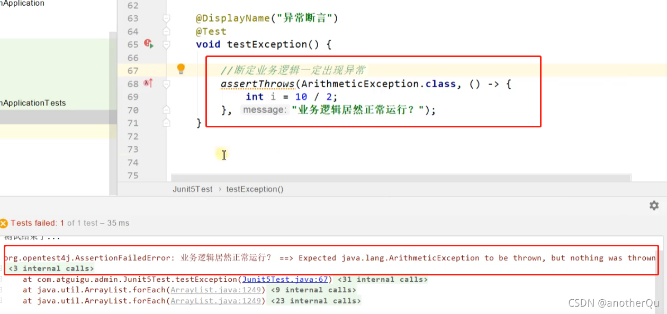Screen dimensions: 667x314
Task: Click the comment on line 67
Action: pos(293,70)
